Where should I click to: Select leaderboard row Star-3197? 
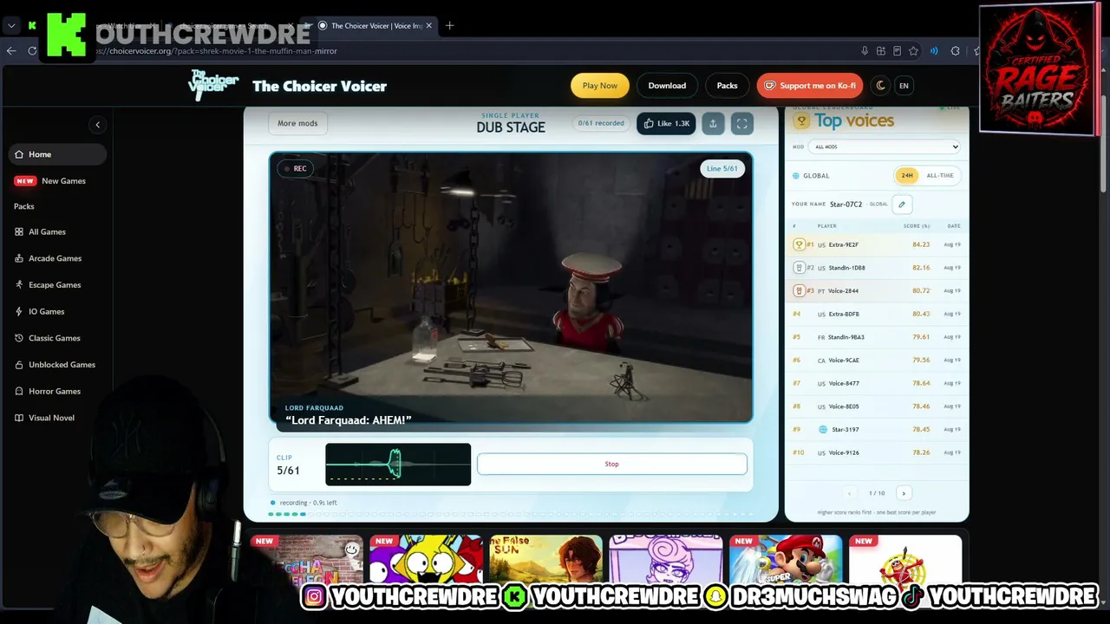pos(876,430)
